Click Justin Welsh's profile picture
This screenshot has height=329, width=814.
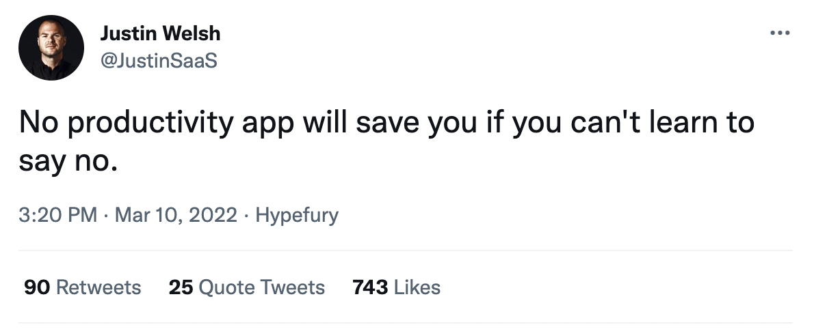(51, 48)
